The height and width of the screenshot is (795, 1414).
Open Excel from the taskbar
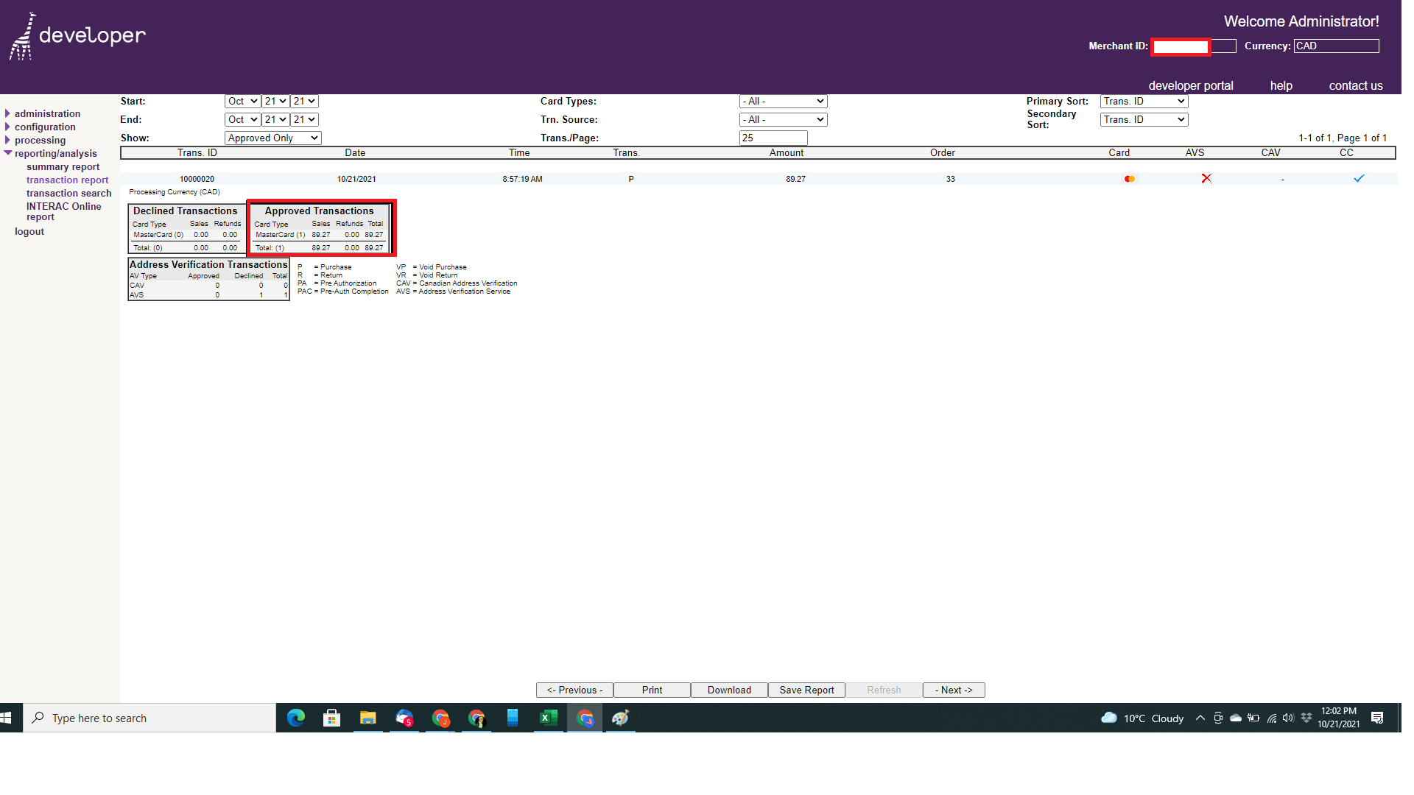[x=549, y=718]
